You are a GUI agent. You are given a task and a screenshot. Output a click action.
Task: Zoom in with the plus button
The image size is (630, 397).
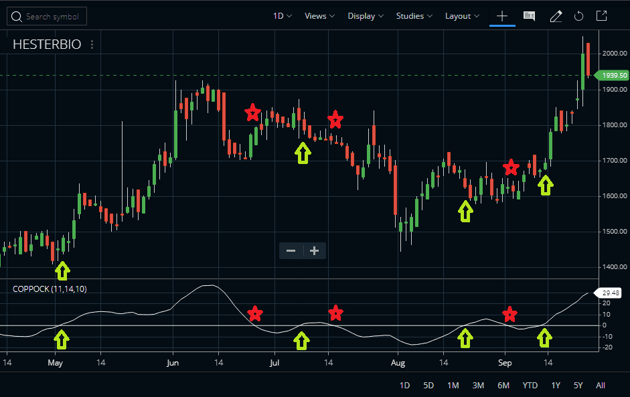tap(314, 251)
